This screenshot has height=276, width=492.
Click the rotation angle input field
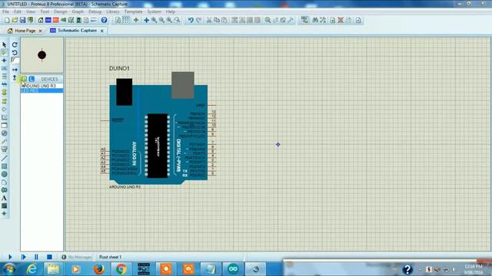coord(15,60)
